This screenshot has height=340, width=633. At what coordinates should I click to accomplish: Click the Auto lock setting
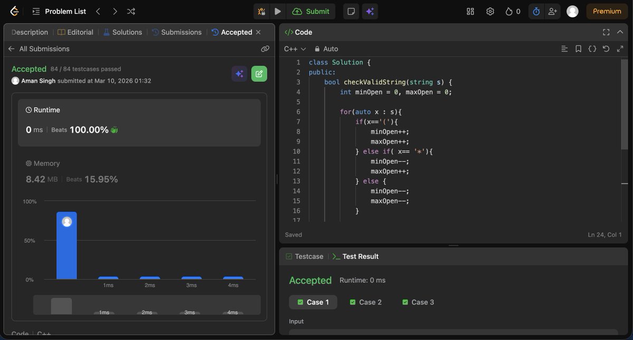point(326,49)
